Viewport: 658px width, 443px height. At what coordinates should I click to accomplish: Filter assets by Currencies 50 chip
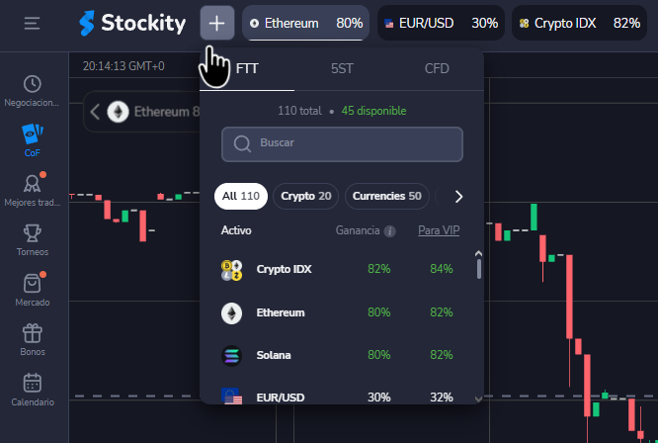(386, 196)
